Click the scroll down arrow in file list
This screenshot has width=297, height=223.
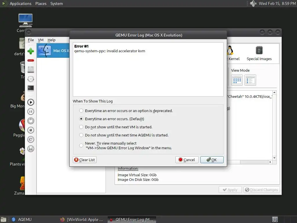274,158
